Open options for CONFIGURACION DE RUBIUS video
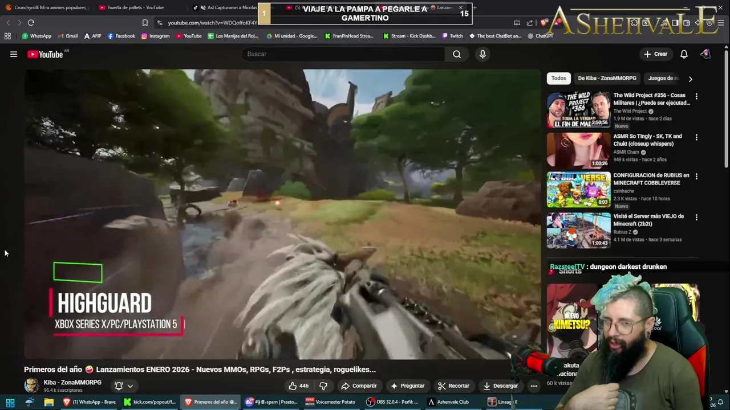The height and width of the screenshot is (410, 730). (696, 176)
